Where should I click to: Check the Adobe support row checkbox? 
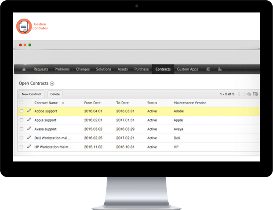pos(21,111)
